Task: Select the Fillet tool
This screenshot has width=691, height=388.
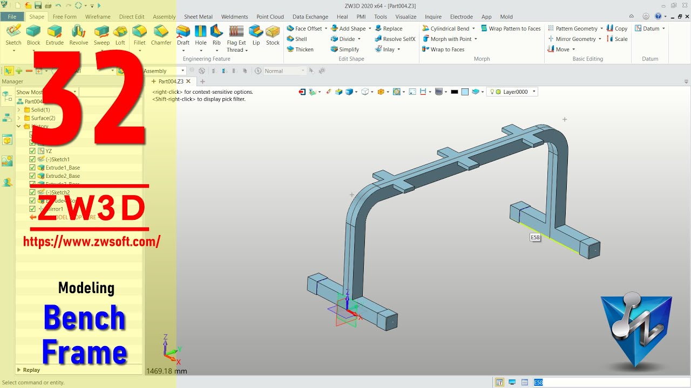Action: pyautogui.click(x=139, y=34)
